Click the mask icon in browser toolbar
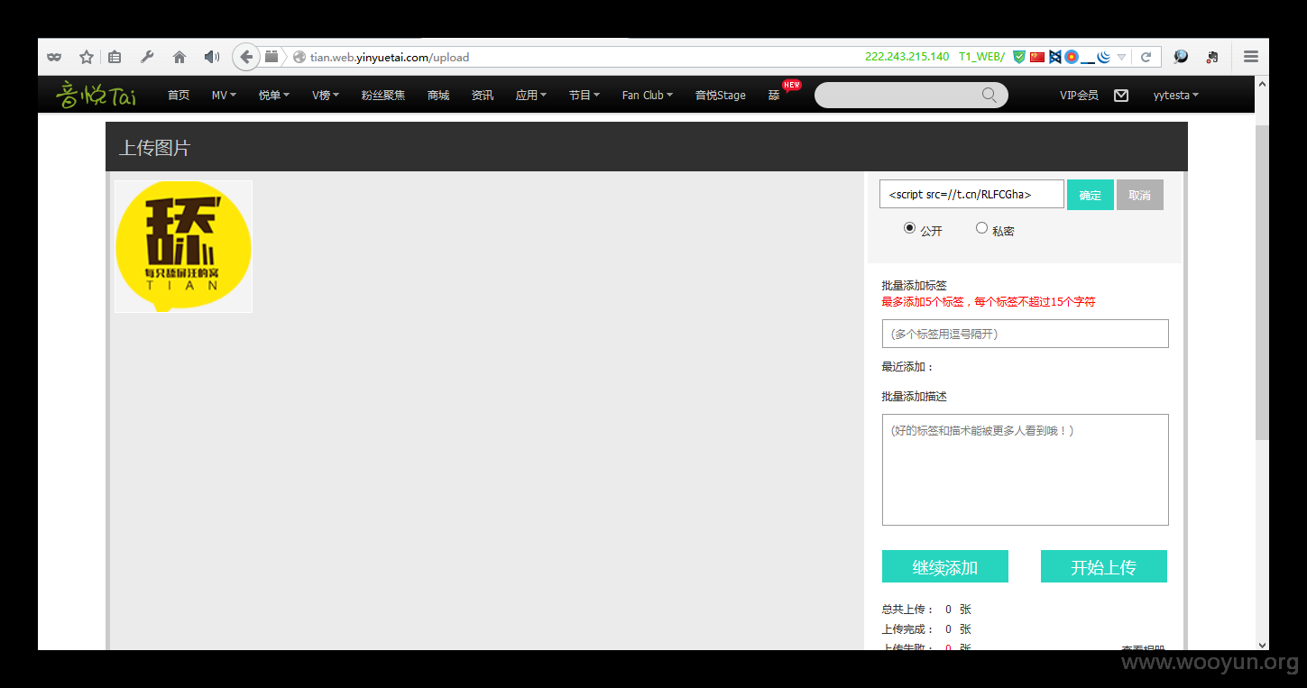The height and width of the screenshot is (688, 1307). pos(54,57)
